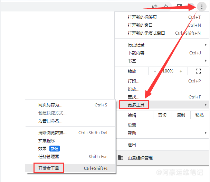
Task: Expand the Help submenu
Action: point(163,133)
